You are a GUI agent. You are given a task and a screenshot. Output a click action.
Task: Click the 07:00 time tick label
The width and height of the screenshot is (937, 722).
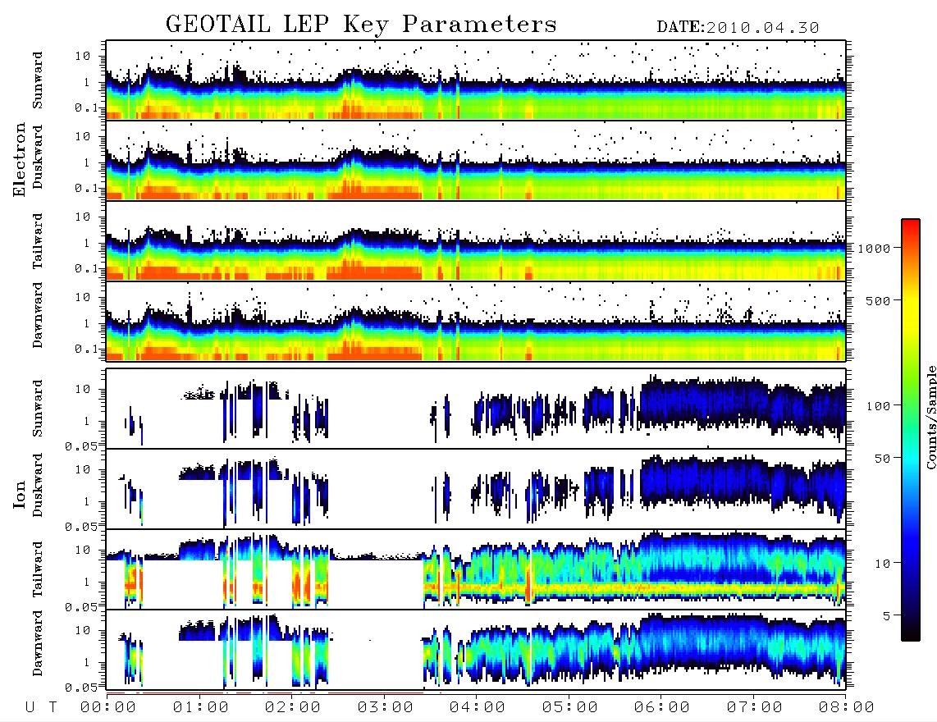pos(754,708)
